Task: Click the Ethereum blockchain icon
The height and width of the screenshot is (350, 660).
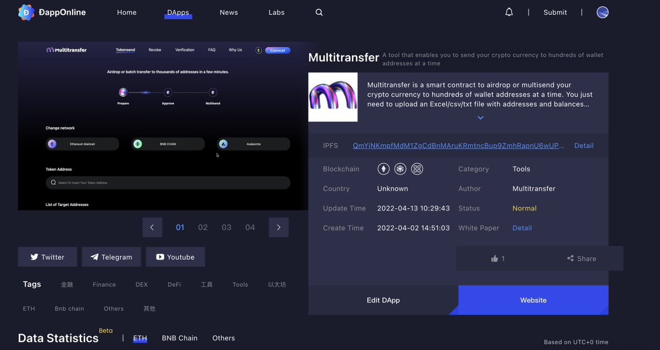Action: click(x=383, y=169)
